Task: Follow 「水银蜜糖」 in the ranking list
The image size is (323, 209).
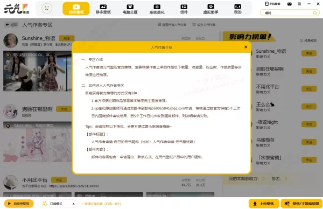Action: tap(309, 160)
